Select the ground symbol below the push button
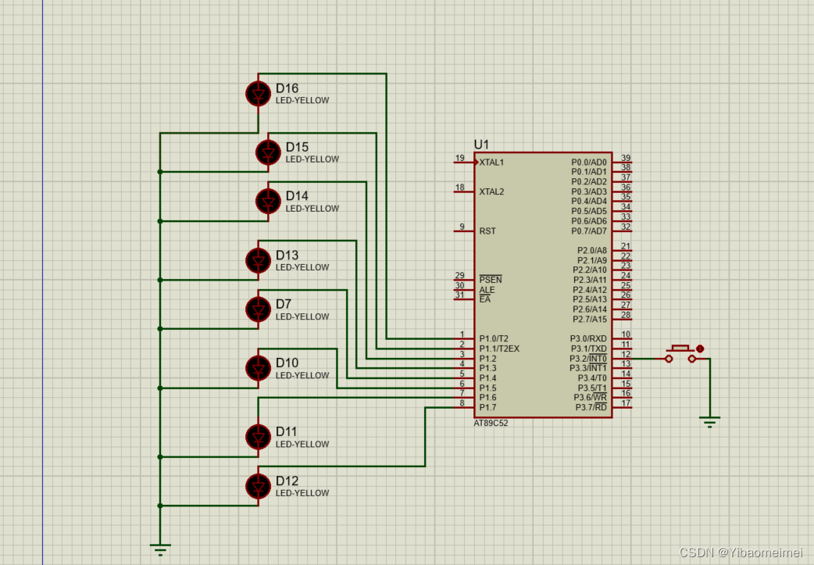This screenshot has width=814, height=565. (709, 421)
